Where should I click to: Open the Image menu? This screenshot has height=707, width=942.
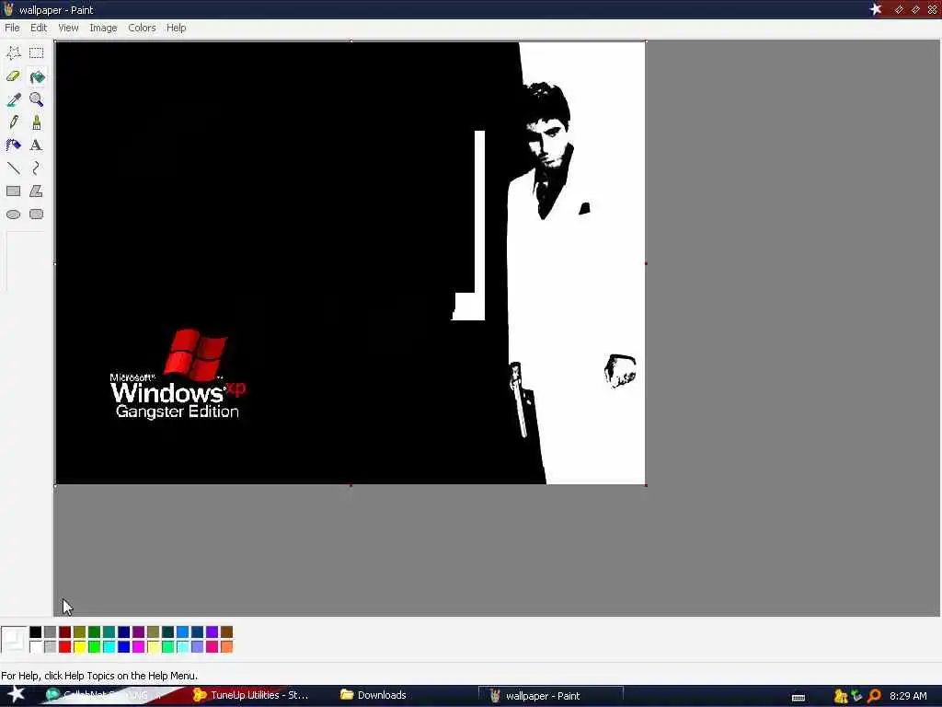(x=103, y=28)
